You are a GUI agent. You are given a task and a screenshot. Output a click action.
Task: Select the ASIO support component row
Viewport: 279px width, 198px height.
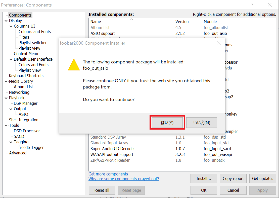[x=182, y=33]
